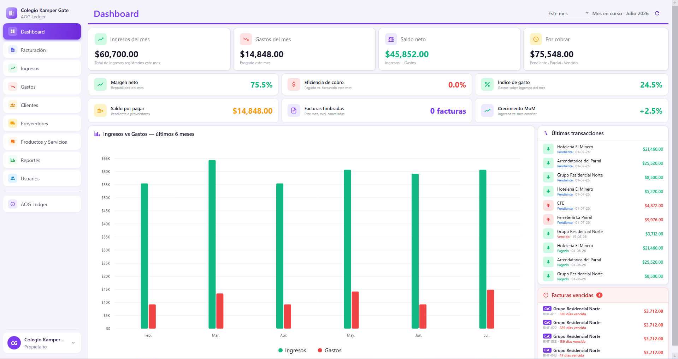Screen dimensions: 678x359
Task: Click the AOG Ledger info icon
Action: [x=13, y=204]
